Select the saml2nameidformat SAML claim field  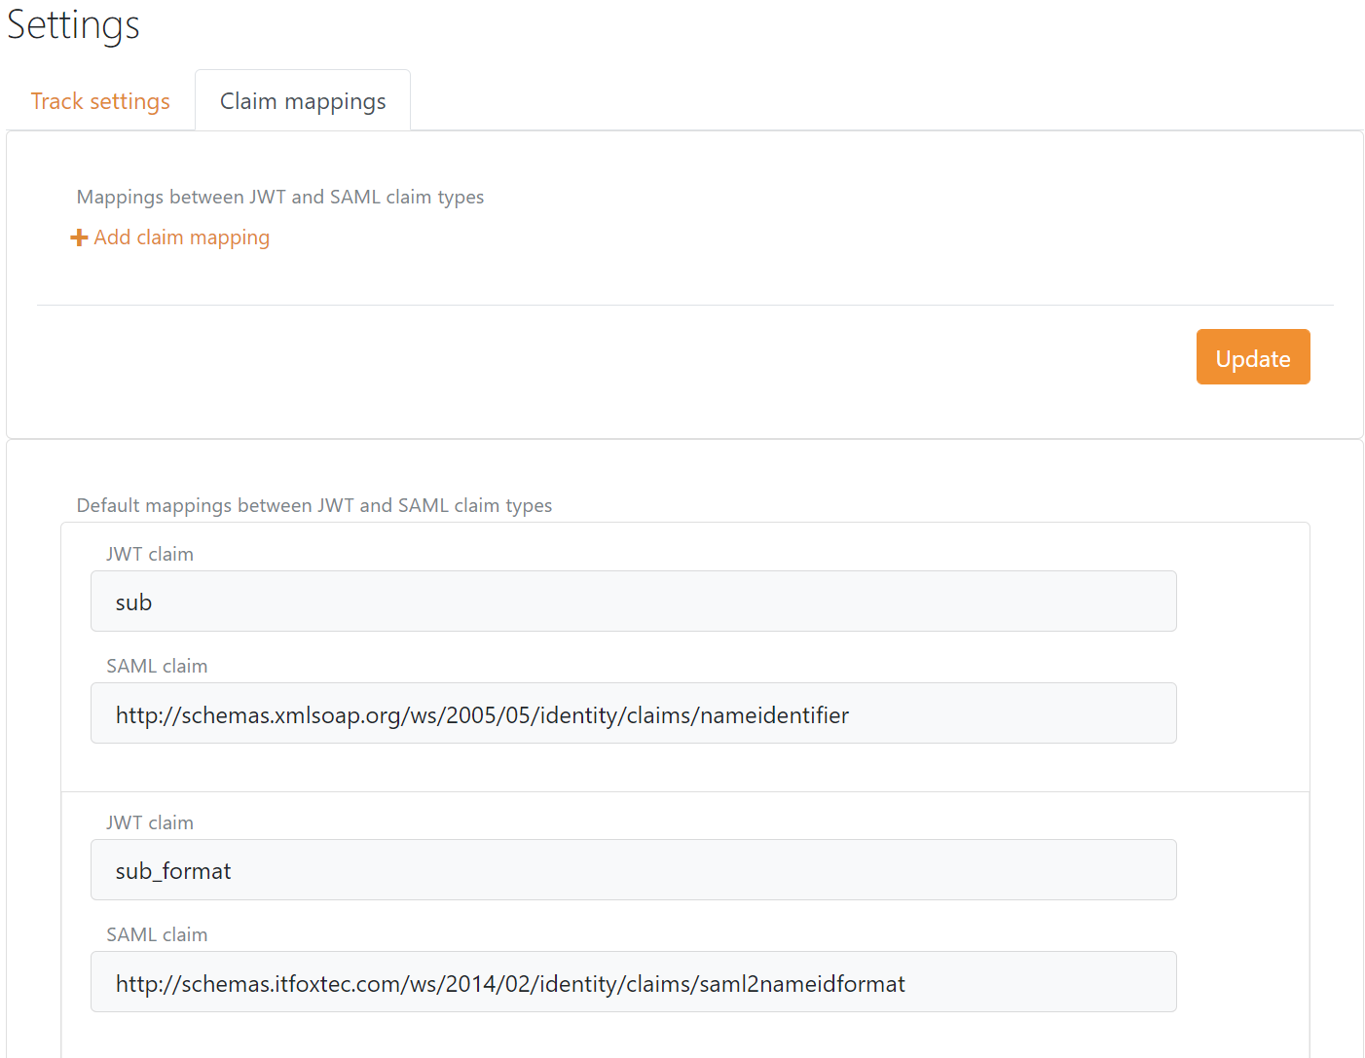633,981
